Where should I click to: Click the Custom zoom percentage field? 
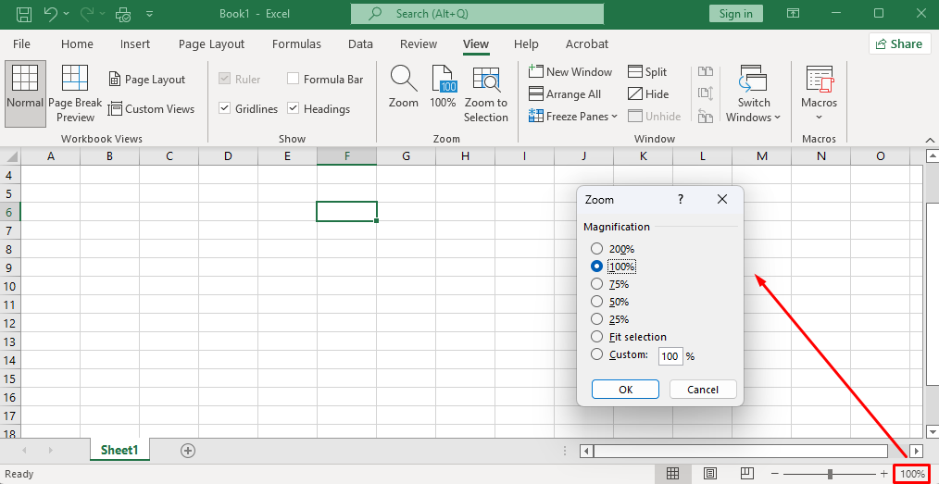click(x=670, y=356)
